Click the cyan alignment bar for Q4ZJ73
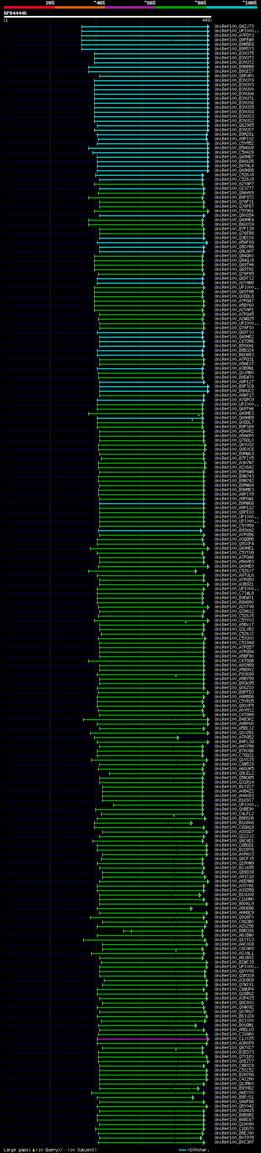This screenshot has height=1153, width=261. [x=146, y=27]
